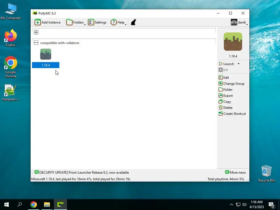The height and width of the screenshot is (210, 280).
Task: Edit the selected instance
Action: pos(224,77)
